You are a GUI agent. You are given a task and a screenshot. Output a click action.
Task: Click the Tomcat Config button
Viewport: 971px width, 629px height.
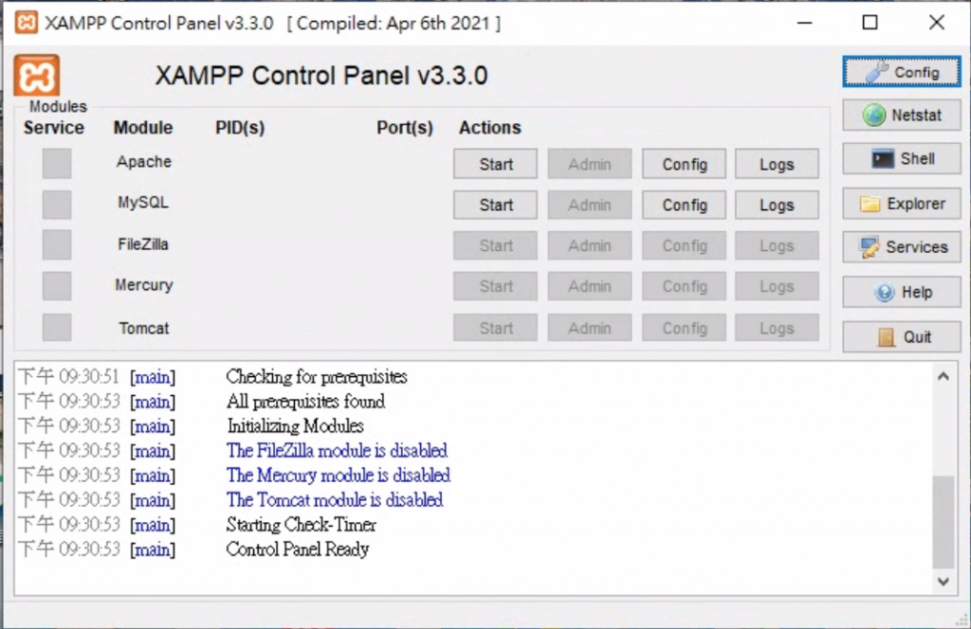(685, 328)
